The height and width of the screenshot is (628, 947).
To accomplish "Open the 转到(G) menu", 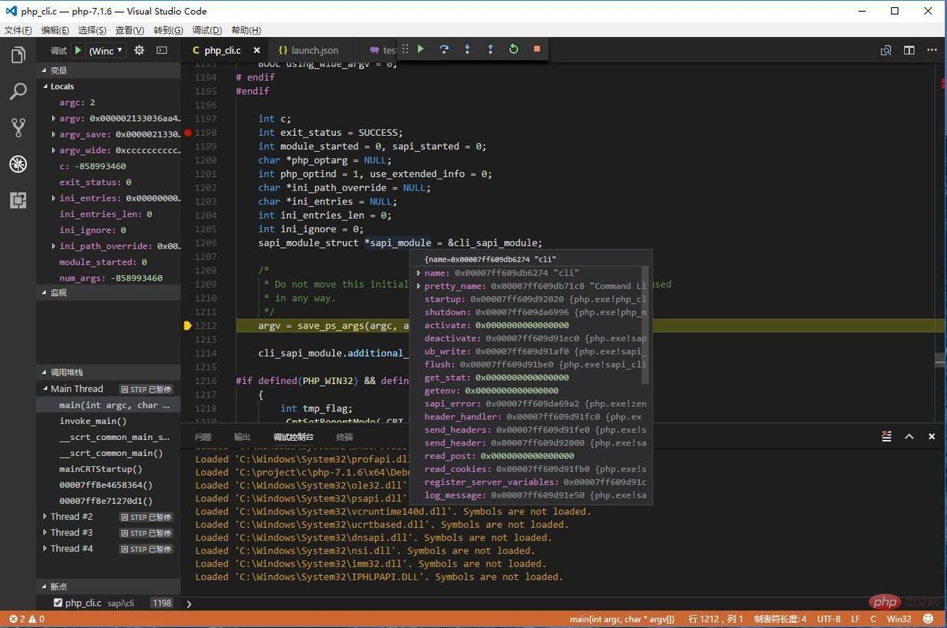I will (168, 30).
